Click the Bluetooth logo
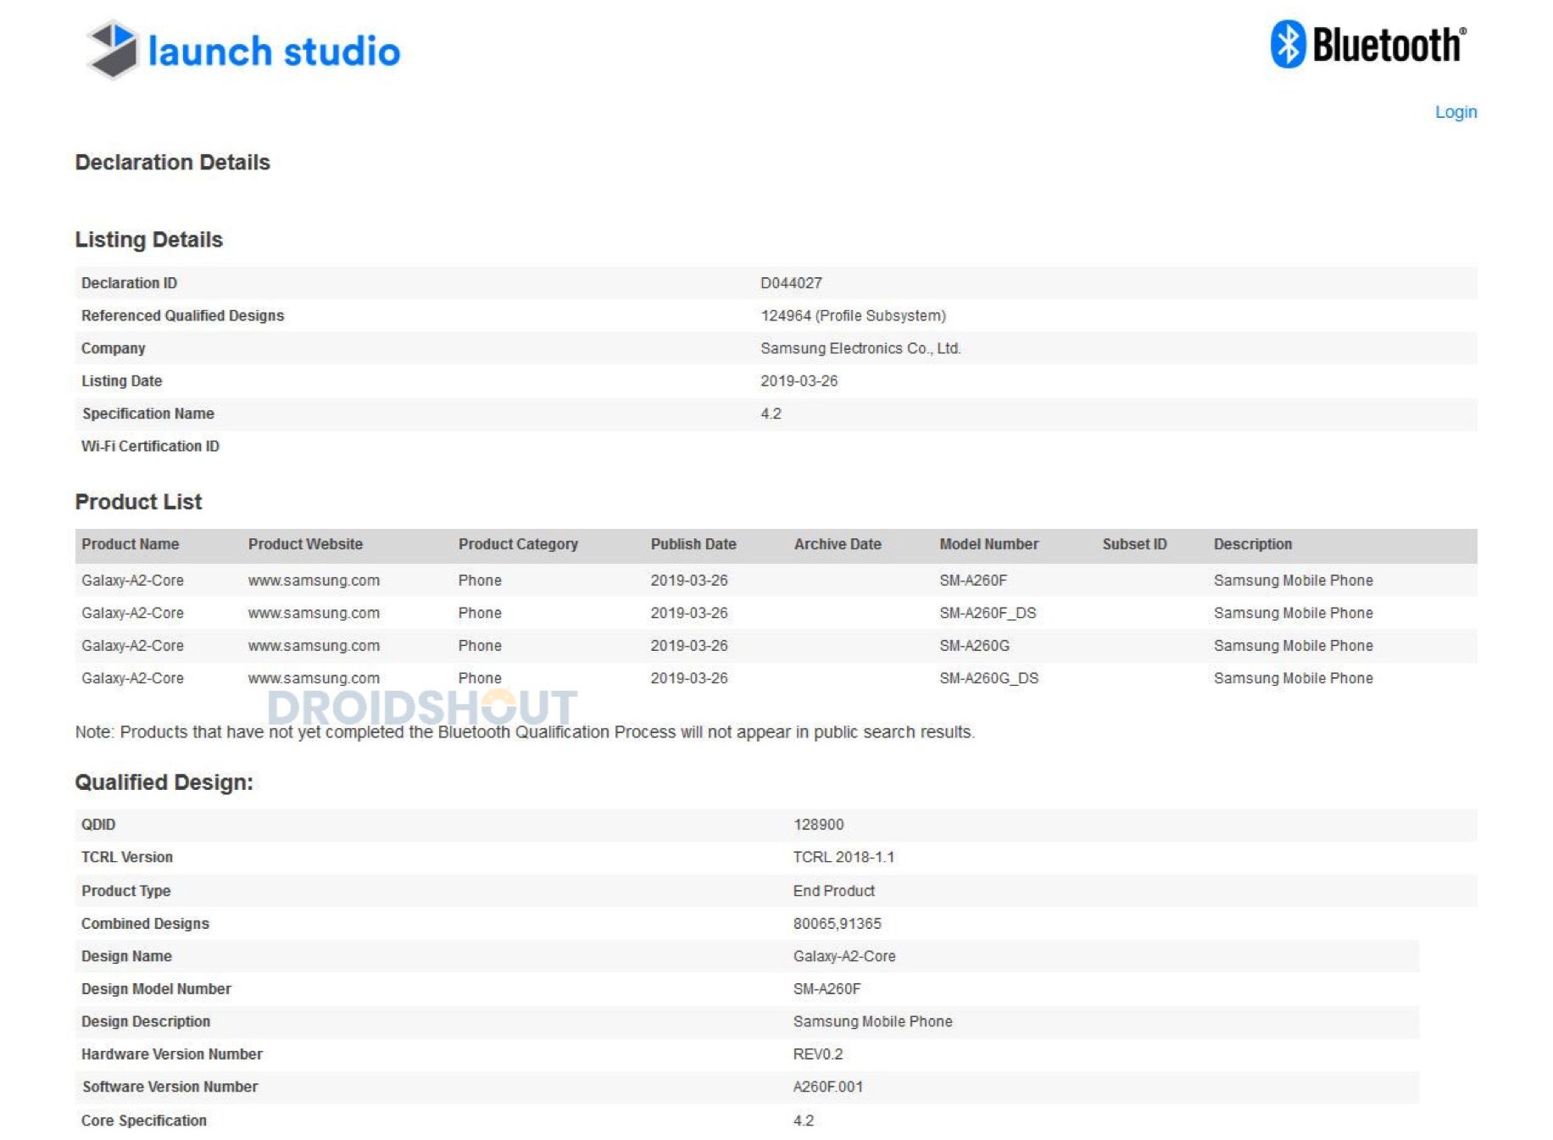The image size is (1553, 1140). click(1367, 44)
